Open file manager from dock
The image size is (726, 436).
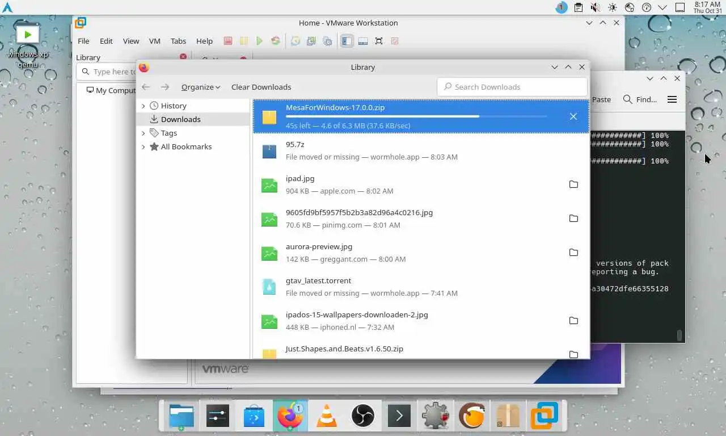pyautogui.click(x=181, y=417)
